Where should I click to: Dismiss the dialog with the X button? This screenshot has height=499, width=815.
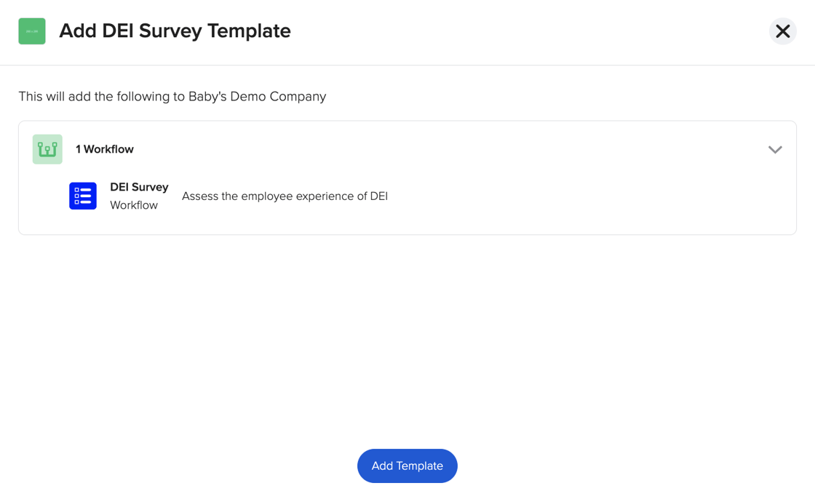(782, 31)
